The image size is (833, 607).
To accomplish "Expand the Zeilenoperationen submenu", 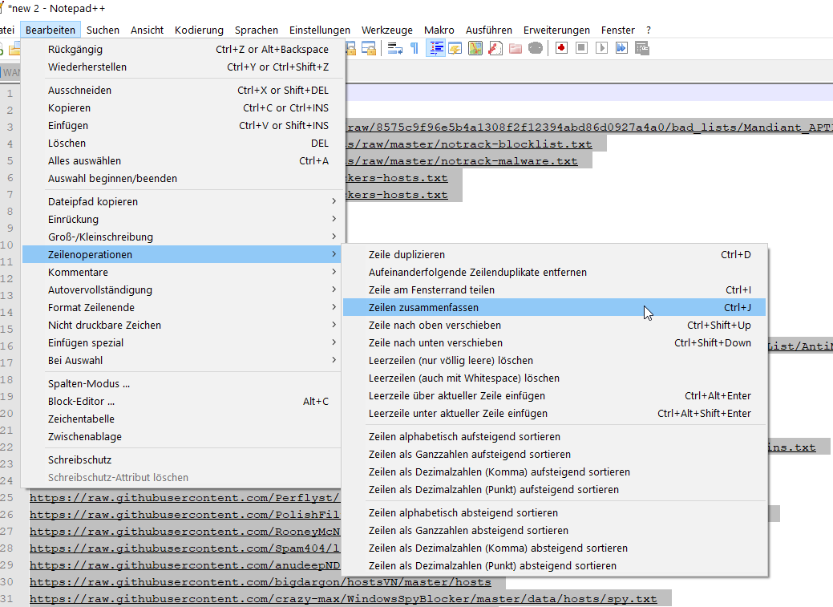I will [181, 254].
